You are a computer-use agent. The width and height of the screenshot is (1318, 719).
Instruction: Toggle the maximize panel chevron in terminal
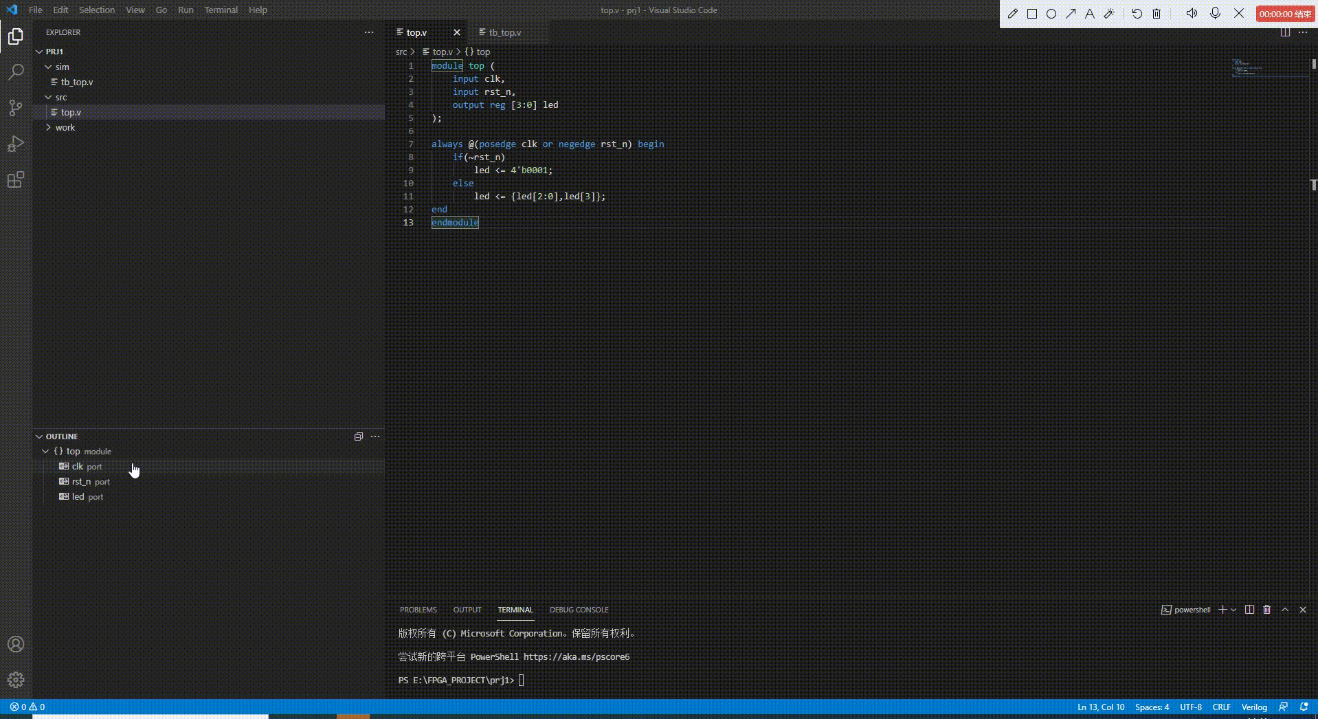click(1284, 610)
